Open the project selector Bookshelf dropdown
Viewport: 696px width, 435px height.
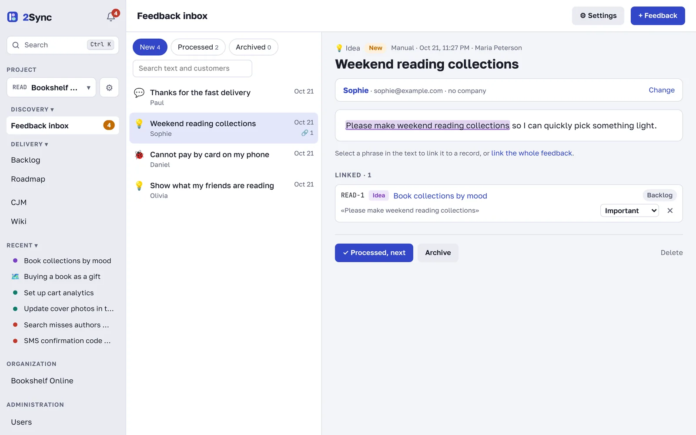51,87
